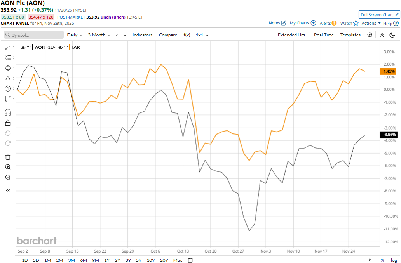Screen dimensions: 401x263
Task: Undo the last chart action
Action: [8, 133]
